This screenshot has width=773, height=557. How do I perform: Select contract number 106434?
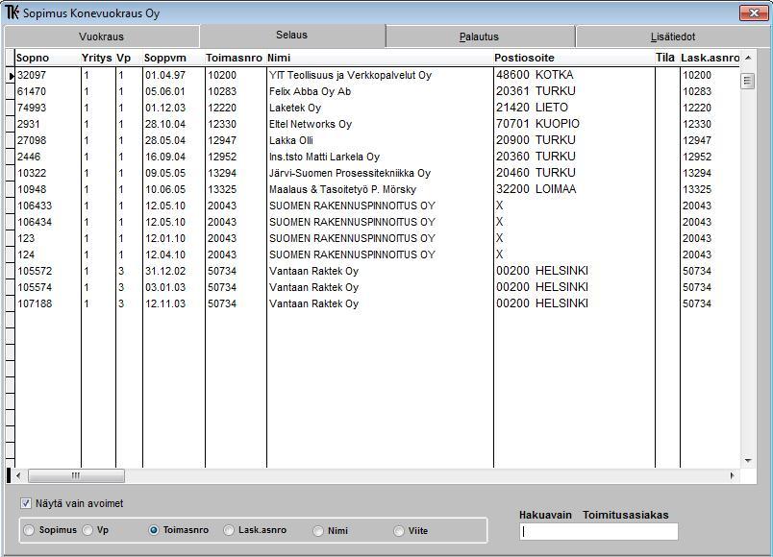point(48,222)
